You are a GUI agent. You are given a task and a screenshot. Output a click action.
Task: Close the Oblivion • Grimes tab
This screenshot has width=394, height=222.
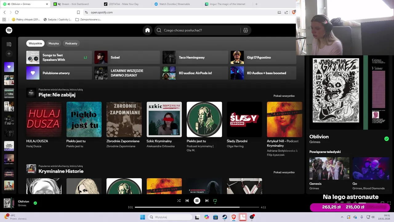[47, 4]
